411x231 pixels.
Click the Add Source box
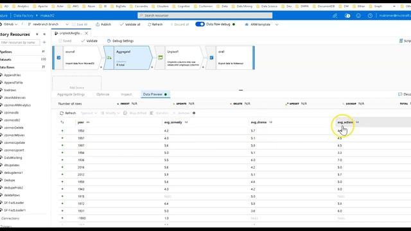77,83
